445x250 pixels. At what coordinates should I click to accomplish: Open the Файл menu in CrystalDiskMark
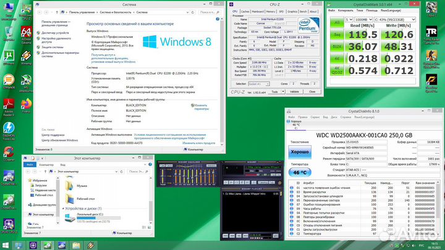click(x=331, y=10)
